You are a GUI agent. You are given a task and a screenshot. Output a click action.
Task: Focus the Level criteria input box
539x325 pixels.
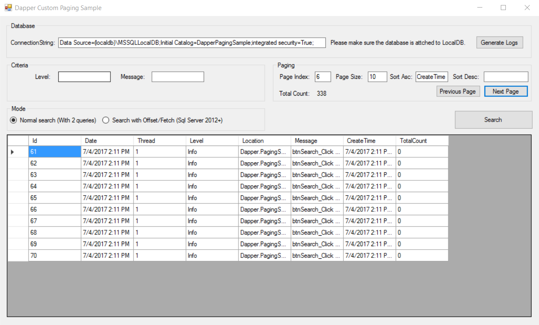pos(84,77)
